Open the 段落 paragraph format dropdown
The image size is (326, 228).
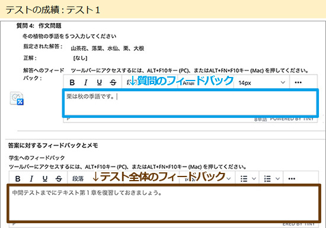78,179
